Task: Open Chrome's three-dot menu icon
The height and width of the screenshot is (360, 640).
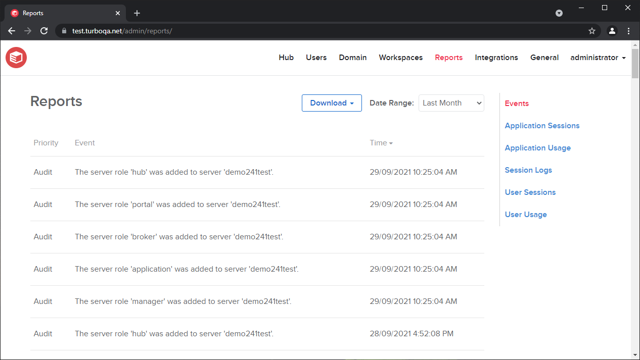Action: [628, 31]
